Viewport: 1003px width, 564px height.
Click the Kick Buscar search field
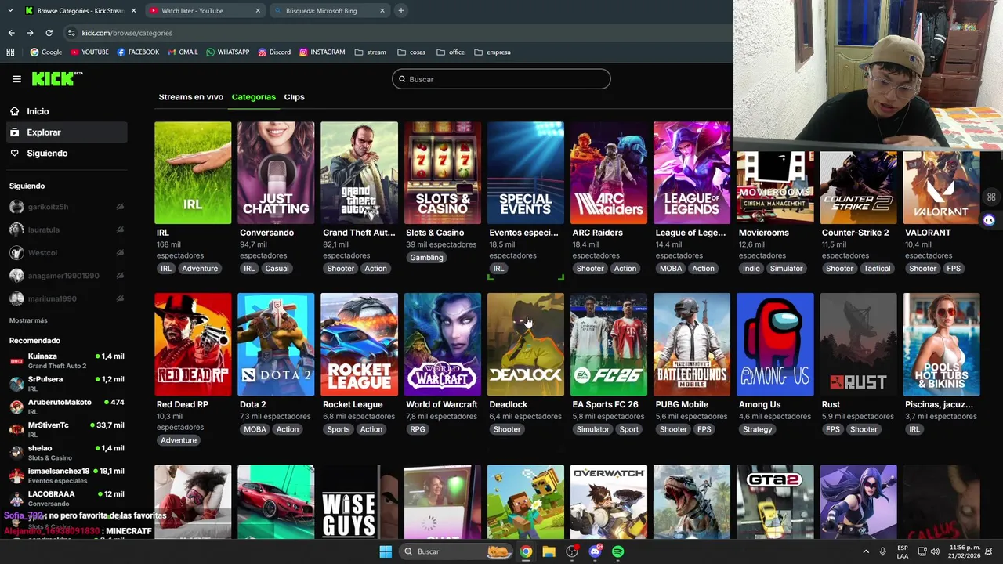coord(501,79)
